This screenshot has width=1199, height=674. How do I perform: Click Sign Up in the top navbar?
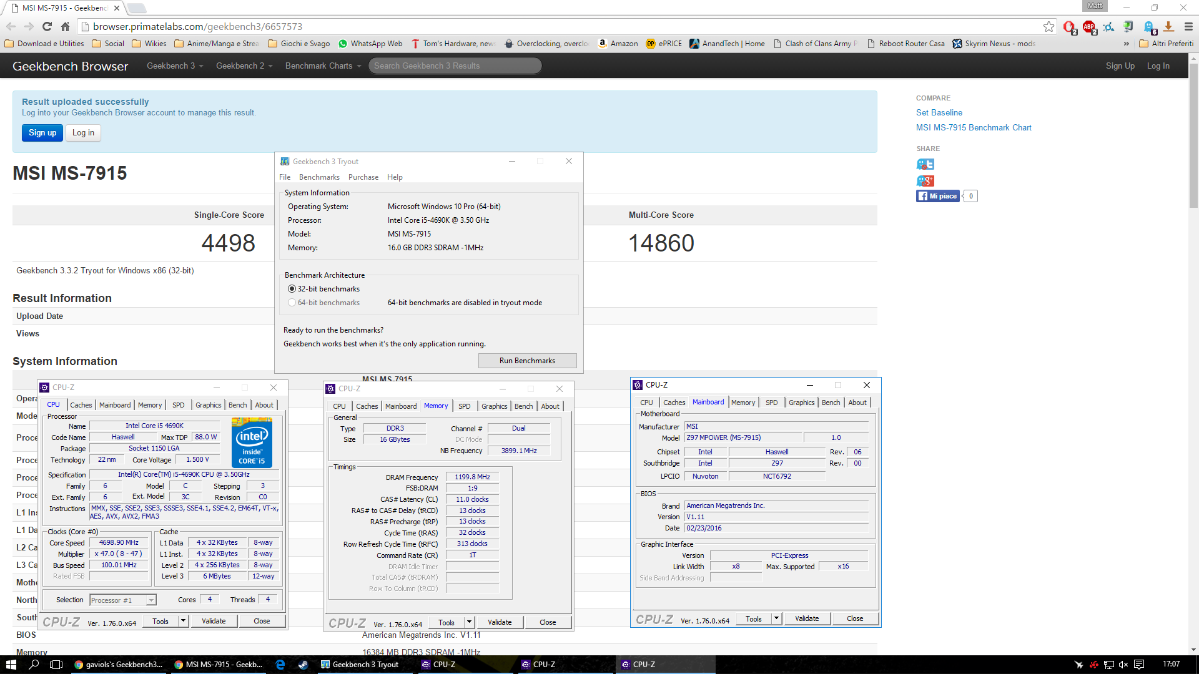pyautogui.click(x=1120, y=66)
